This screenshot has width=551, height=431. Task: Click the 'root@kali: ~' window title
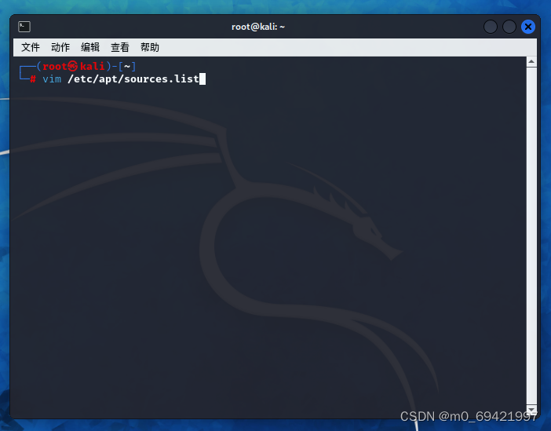pyautogui.click(x=258, y=27)
